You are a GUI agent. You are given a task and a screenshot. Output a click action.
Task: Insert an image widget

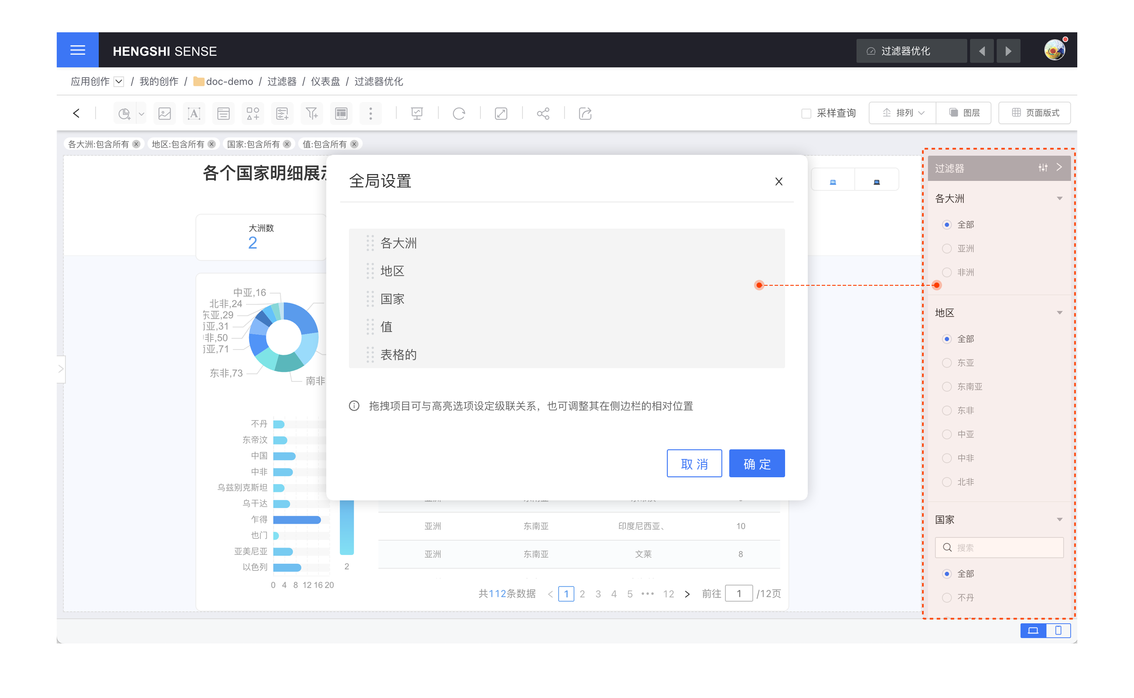pos(165,113)
